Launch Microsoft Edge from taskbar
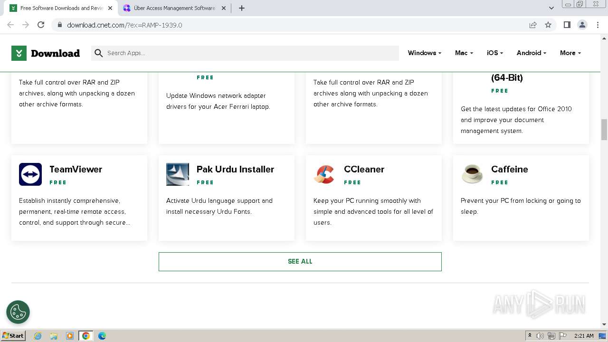Screen dimensions: 608x342 pyautogui.click(x=102, y=336)
